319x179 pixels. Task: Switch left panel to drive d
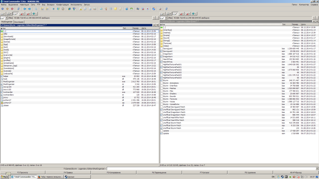tap(9, 14)
